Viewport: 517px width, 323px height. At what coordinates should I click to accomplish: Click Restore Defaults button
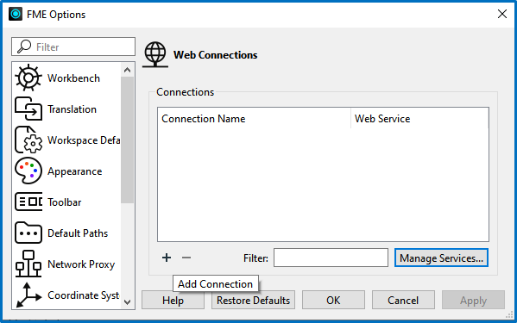pyautogui.click(x=253, y=300)
